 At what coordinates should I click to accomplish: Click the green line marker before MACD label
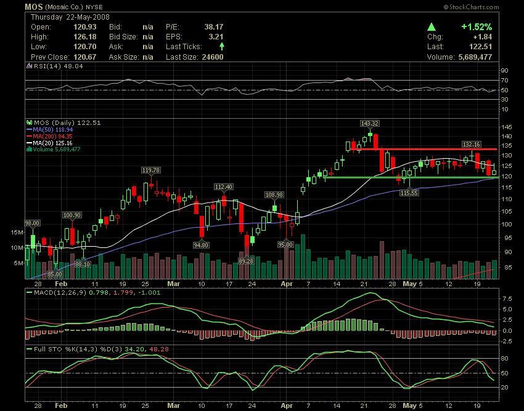coord(30,293)
